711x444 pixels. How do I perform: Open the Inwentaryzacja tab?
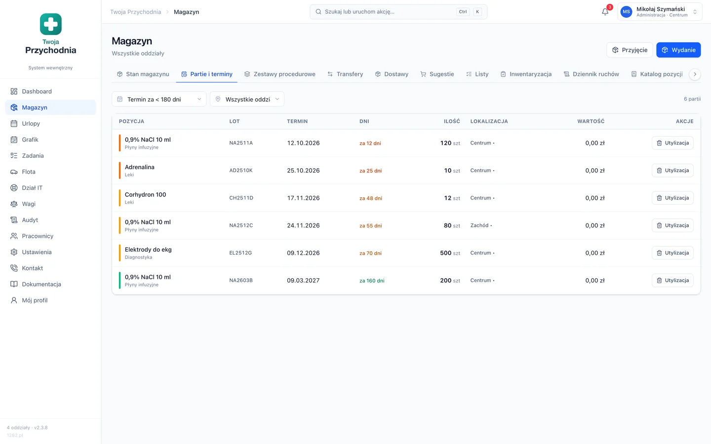tap(526, 74)
